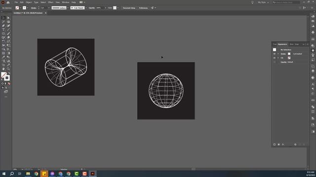The width and height of the screenshot is (316, 177).
Task: Click the sphere wireframe artboard
Action: [x=166, y=91]
